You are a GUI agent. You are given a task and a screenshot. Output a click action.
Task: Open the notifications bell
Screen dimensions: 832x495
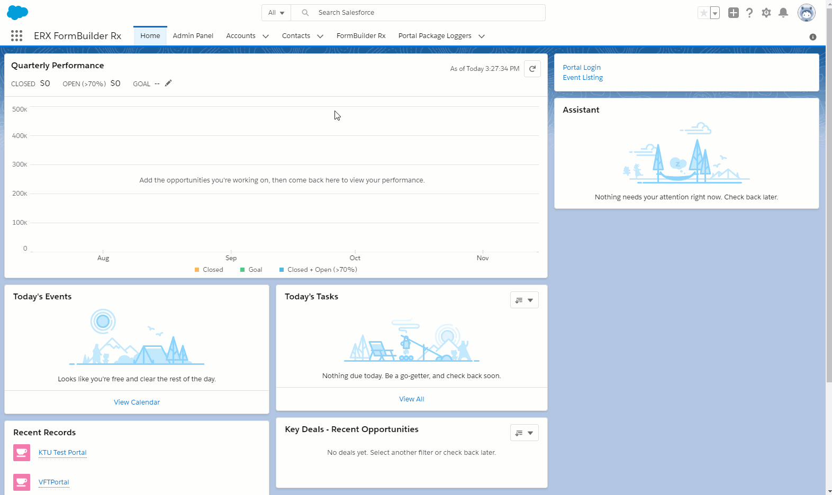783,13
